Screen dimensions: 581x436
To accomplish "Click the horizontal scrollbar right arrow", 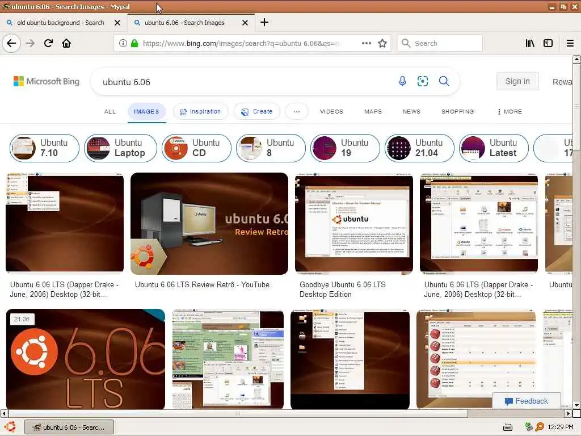I will point(569,413).
